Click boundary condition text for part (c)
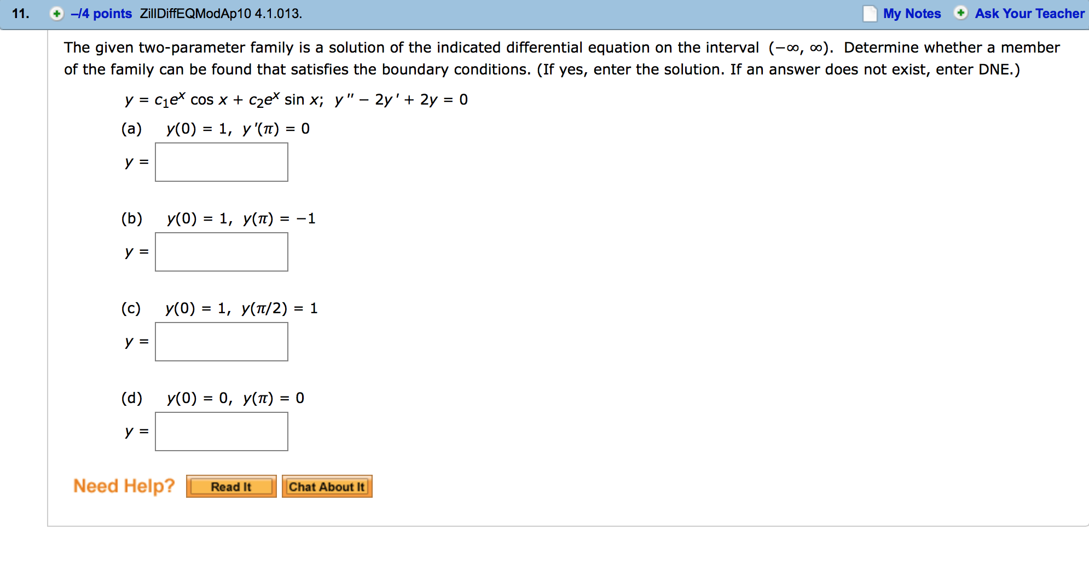The image size is (1089, 564). tap(241, 308)
